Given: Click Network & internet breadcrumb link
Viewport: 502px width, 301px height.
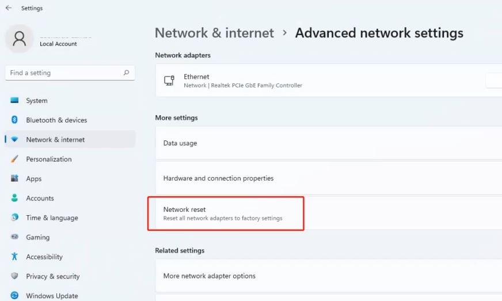Looking at the screenshot, I should coord(214,33).
